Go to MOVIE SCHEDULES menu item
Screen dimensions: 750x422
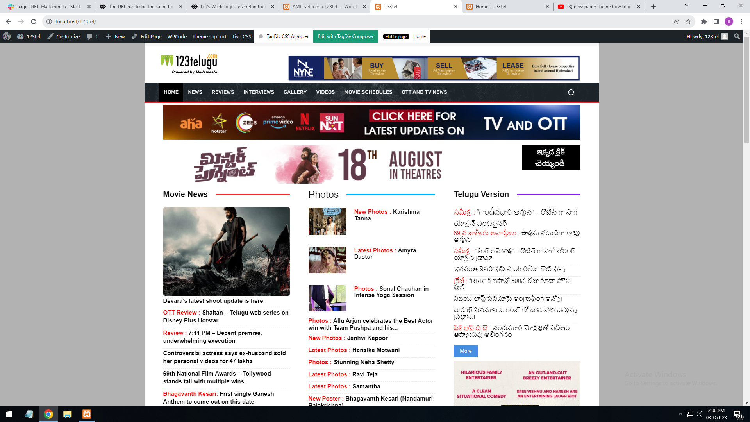(368, 92)
